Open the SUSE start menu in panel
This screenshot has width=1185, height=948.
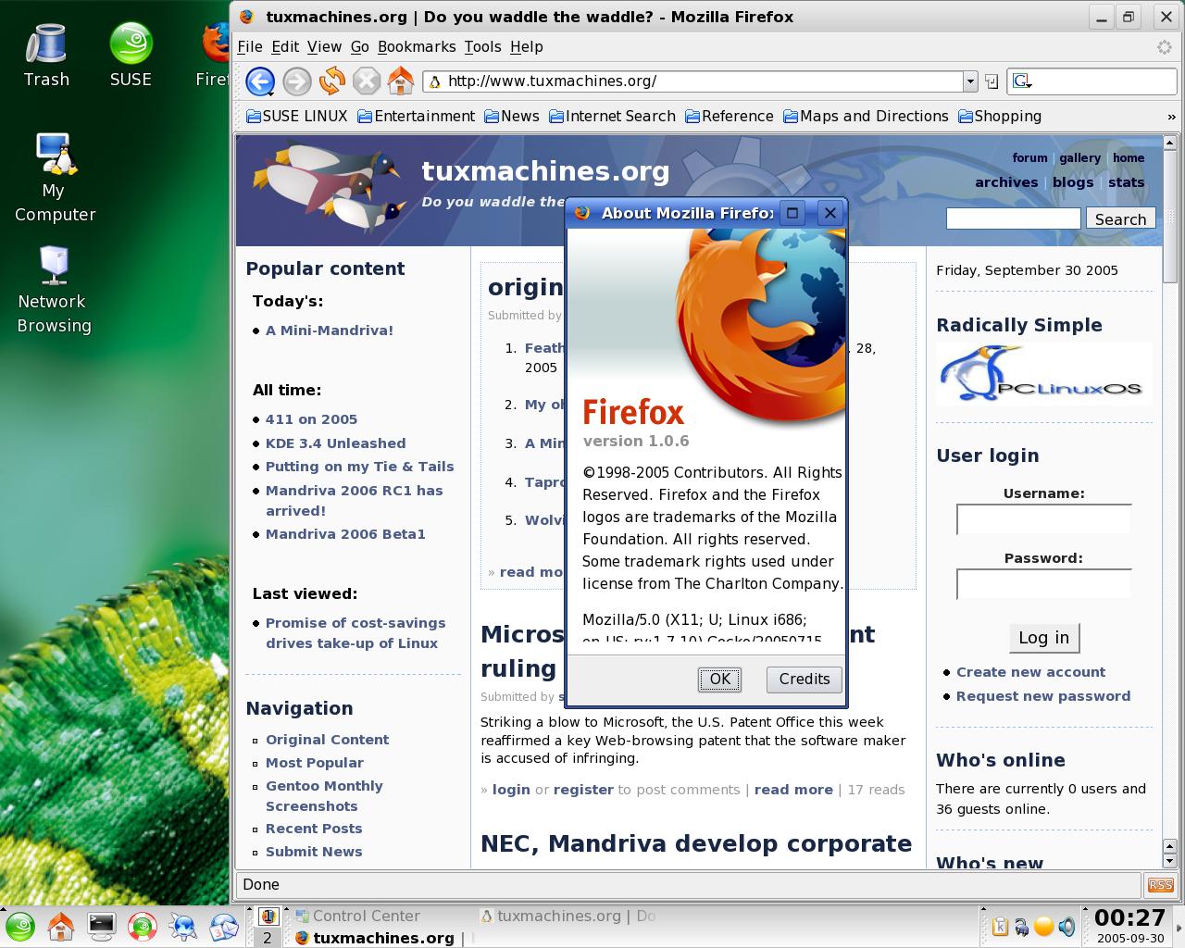[20, 926]
